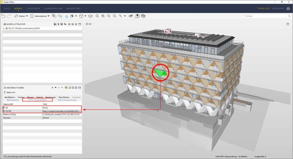Image resolution: width=293 pixels, height=159 pixels.
Task: Click the stacked layers icon in toolbar
Action: tap(143, 16)
